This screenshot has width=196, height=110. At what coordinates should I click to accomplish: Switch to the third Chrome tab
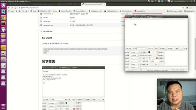coord(69,4)
